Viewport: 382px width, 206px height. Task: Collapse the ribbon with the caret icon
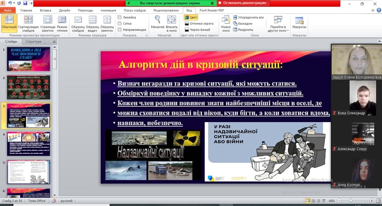click(373, 10)
